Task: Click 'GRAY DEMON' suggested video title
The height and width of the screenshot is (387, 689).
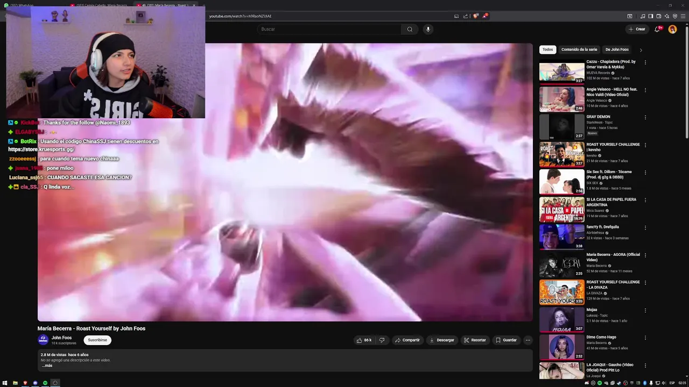Action: (x=598, y=117)
